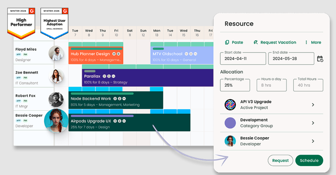
Task: Select the Node Backend Work booking title
Action: (x=91, y=98)
